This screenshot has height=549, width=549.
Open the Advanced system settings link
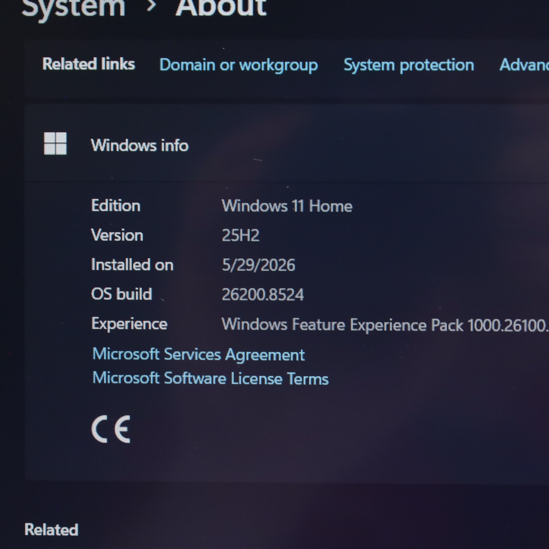pyautogui.click(x=524, y=65)
